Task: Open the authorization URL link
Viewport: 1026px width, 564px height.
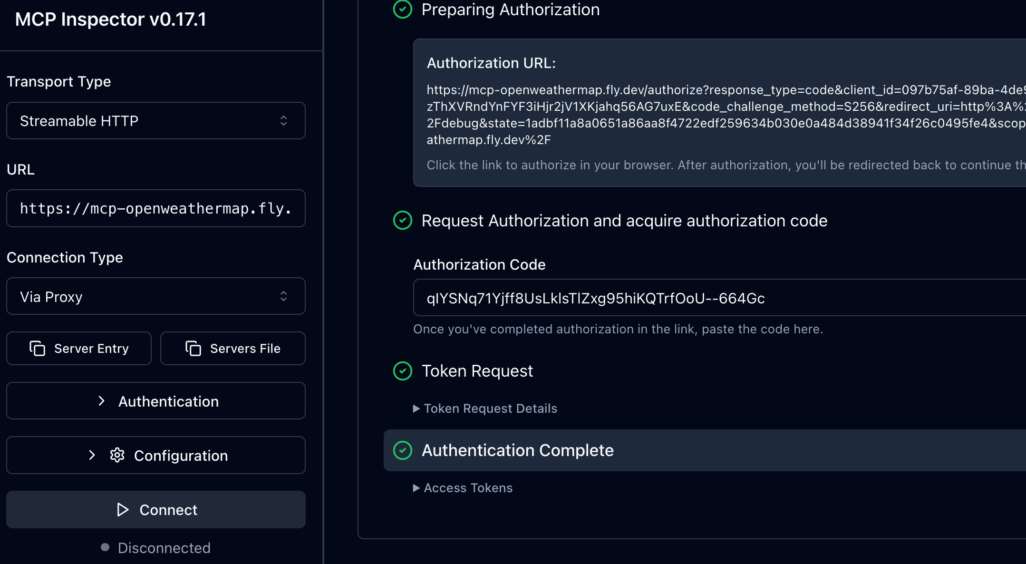Action: coord(726,115)
